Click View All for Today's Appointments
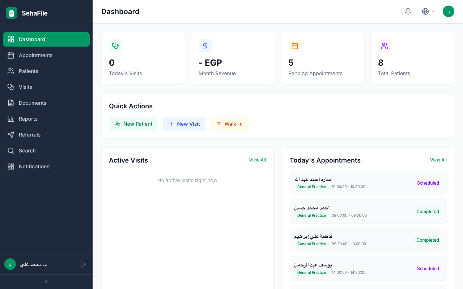463x289 pixels. 438,160
